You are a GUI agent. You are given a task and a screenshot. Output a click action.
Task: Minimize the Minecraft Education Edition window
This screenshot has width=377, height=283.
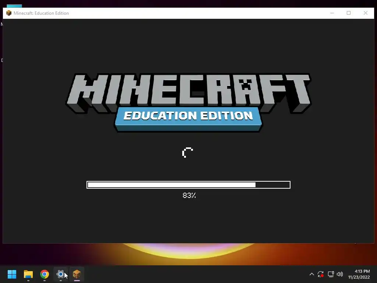pos(332,13)
